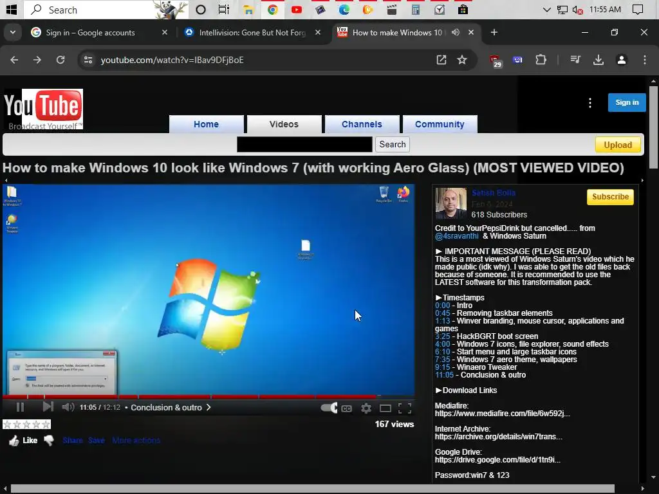Viewport: 659px width, 494px height.
Task: Show hidden tray icons chevron
Action: [547, 10]
